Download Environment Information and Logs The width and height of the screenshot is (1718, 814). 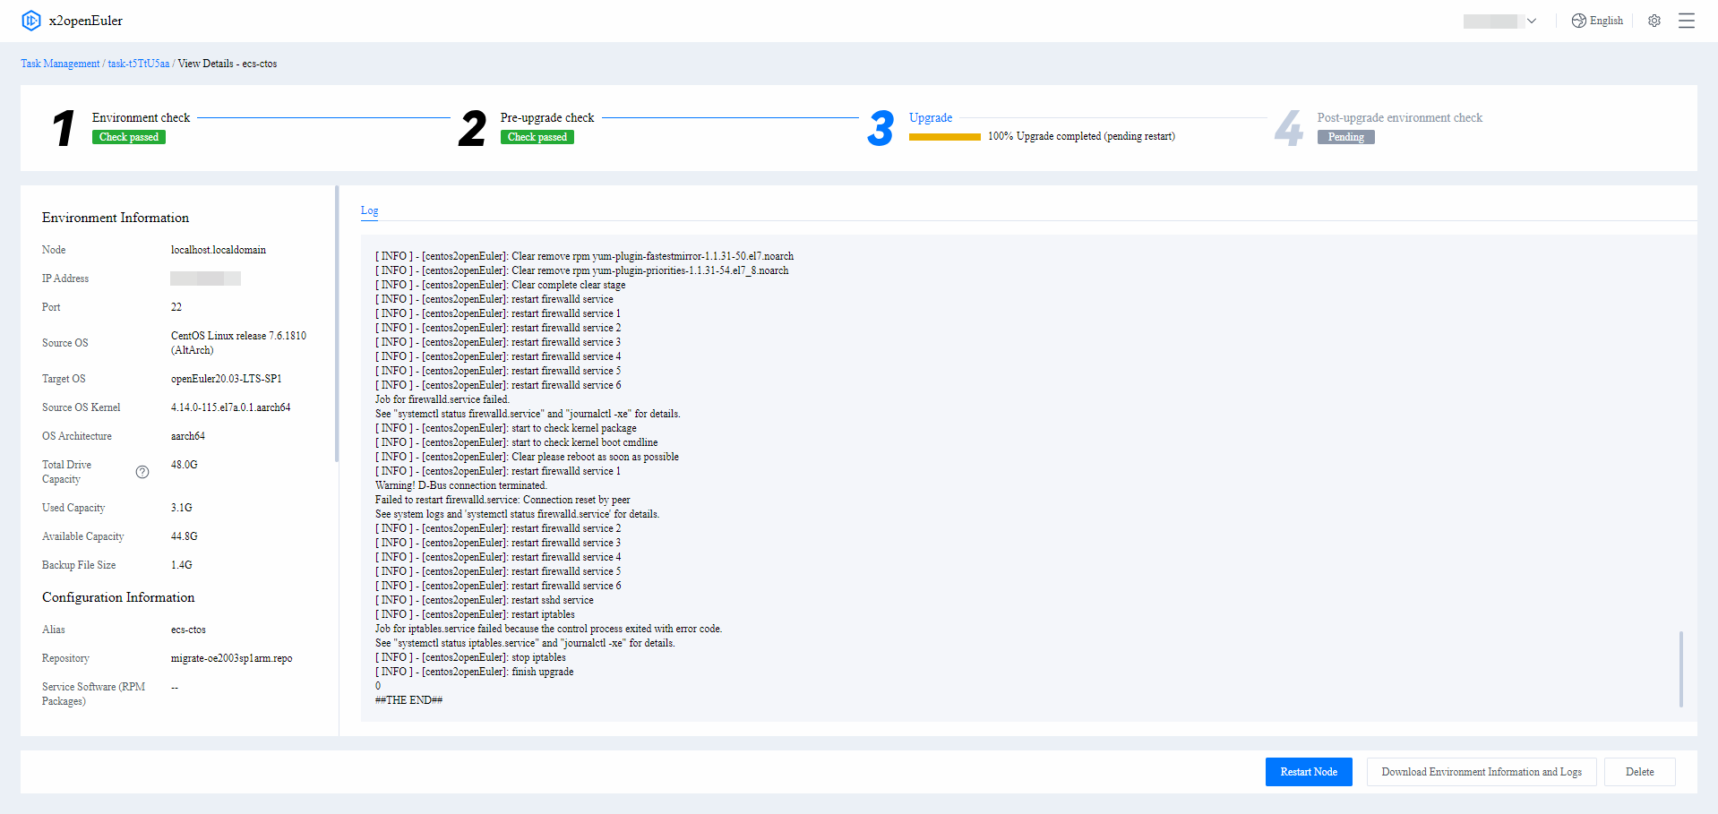tap(1481, 772)
